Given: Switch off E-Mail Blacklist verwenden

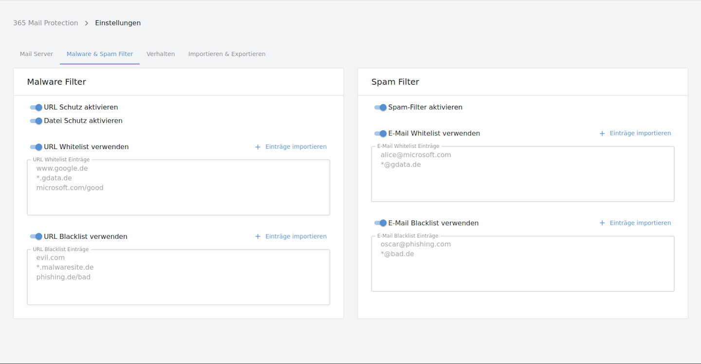Looking at the screenshot, I should 380,223.
